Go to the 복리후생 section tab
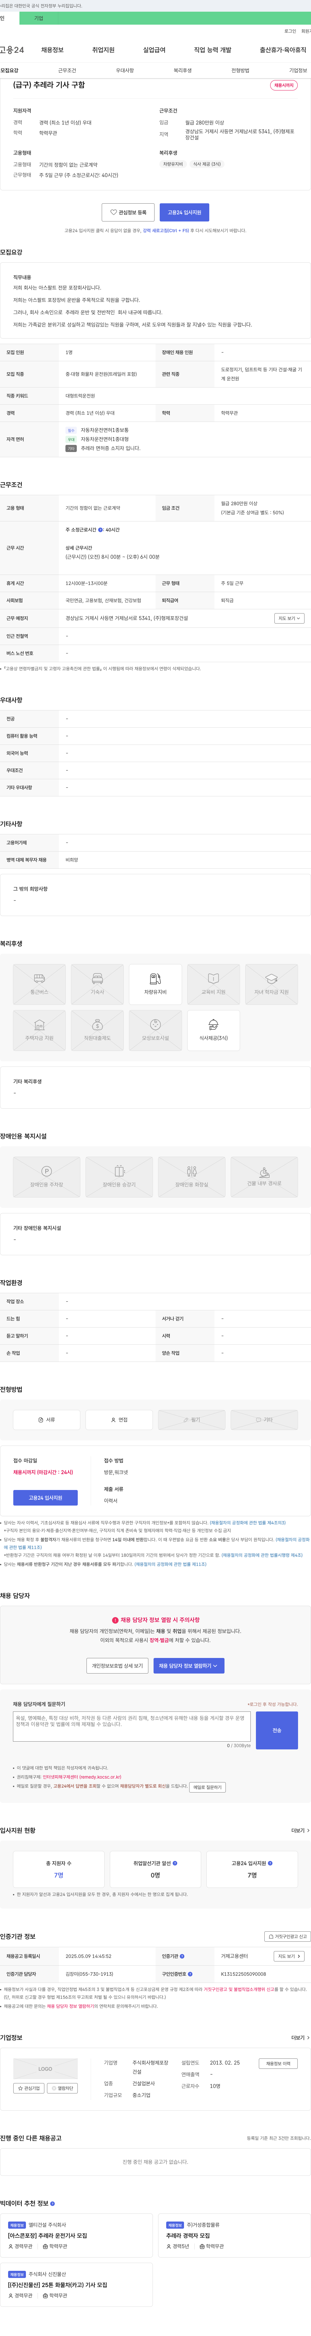 coord(183,71)
